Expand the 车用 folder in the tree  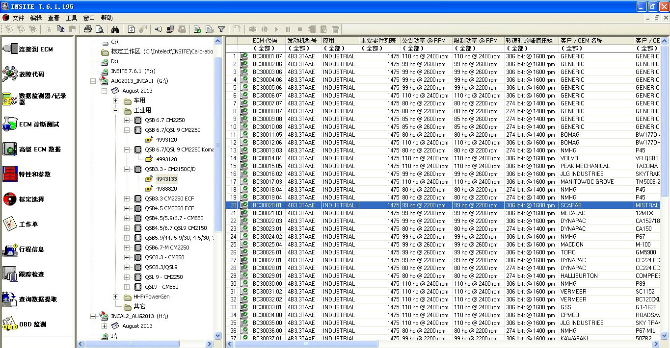tap(116, 100)
